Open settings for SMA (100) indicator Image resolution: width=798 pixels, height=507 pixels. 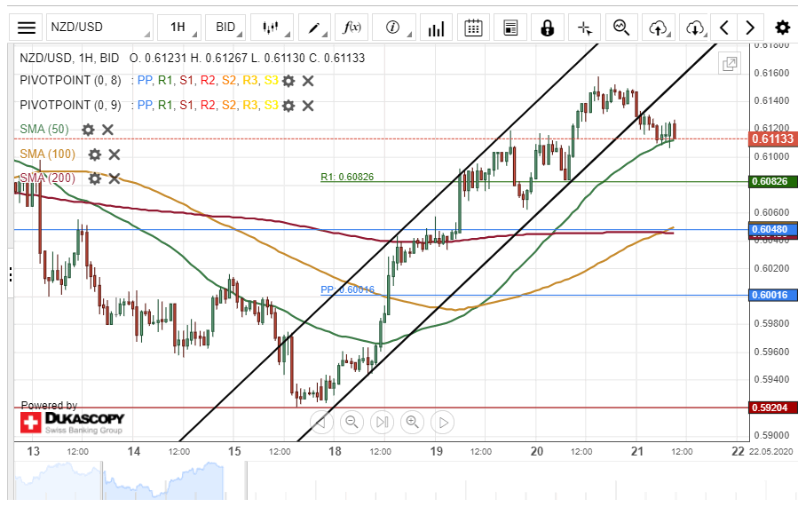[95, 154]
